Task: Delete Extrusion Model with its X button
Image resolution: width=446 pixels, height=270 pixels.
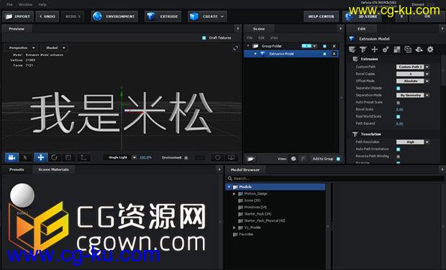Action: 334,54
